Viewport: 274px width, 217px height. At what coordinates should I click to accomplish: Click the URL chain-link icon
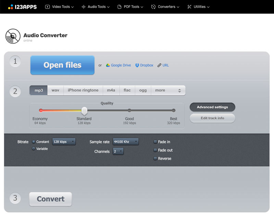(159, 65)
